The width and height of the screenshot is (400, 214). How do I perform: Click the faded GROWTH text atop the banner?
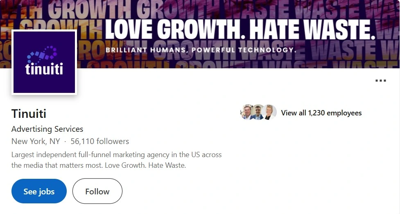click(90, 9)
